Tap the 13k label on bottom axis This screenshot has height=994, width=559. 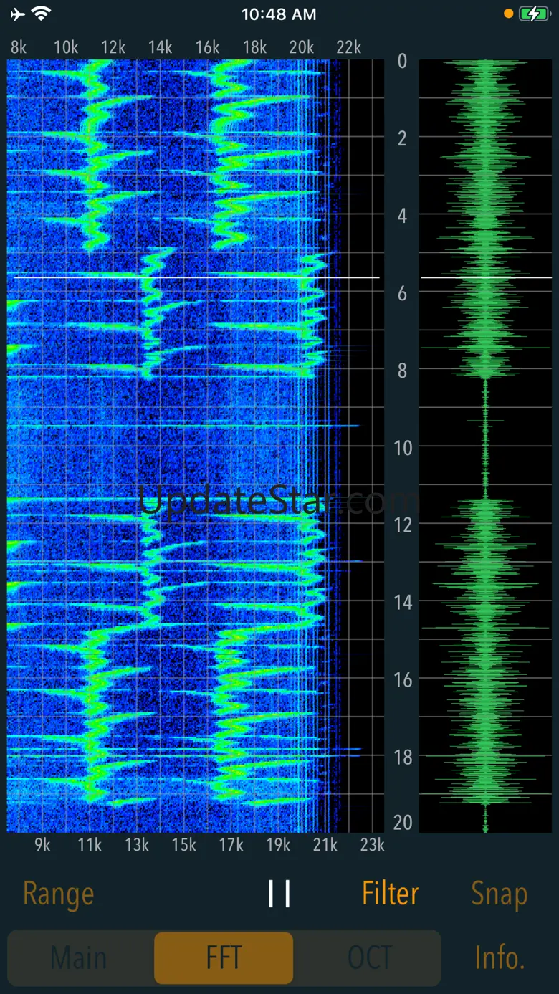click(x=137, y=845)
